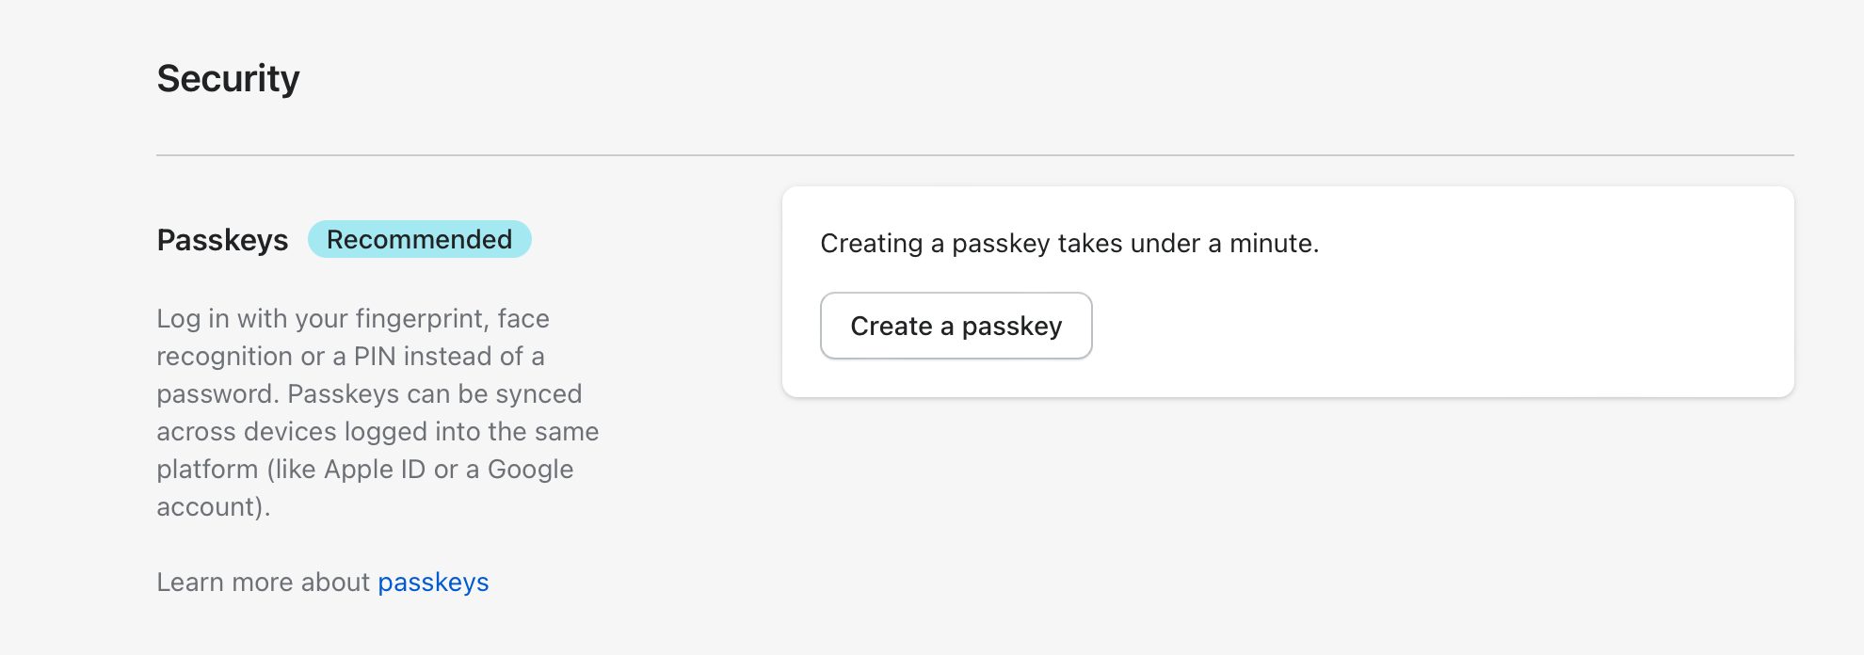Select the Recommended badge next to Passkeys
The image size is (1864, 655).
420,240
